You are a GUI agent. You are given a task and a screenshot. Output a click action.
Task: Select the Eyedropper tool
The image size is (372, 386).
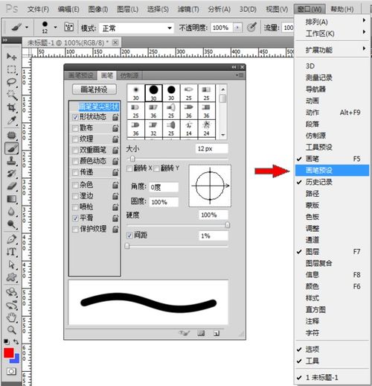click(11, 121)
